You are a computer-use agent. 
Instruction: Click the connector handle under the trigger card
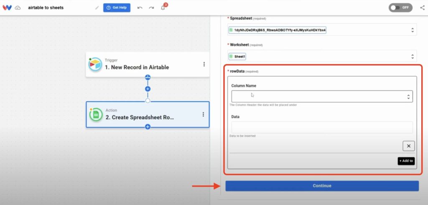pyautogui.click(x=148, y=77)
